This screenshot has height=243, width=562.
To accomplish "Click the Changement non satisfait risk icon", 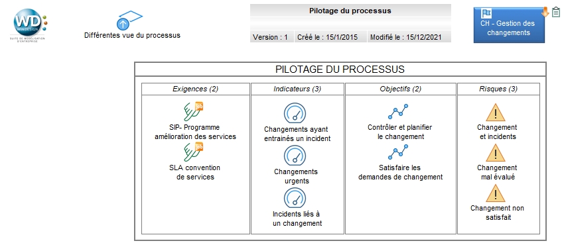I will [496, 193].
